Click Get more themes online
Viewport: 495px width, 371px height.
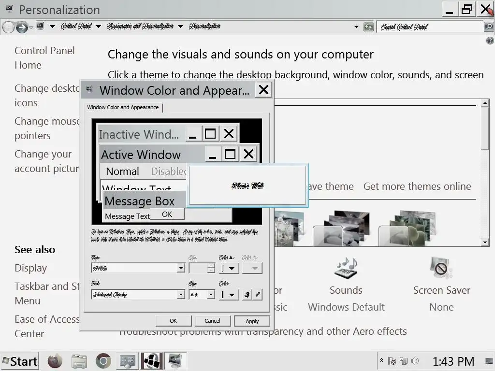[417, 186]
